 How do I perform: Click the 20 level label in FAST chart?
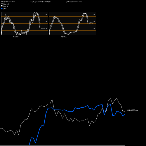pyautogui.click(x=46, y=28)
